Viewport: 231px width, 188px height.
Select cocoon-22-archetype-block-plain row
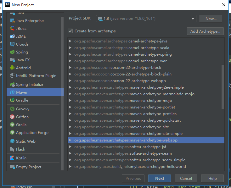tap(146, 74)
